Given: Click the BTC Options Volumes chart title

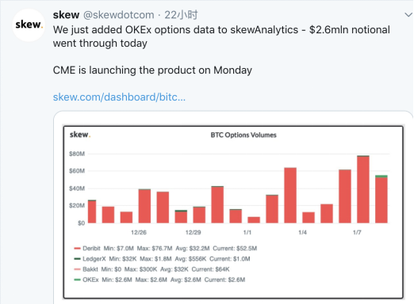Looking at the screenshot, I should pyautogui.click(x=243, y=135).
